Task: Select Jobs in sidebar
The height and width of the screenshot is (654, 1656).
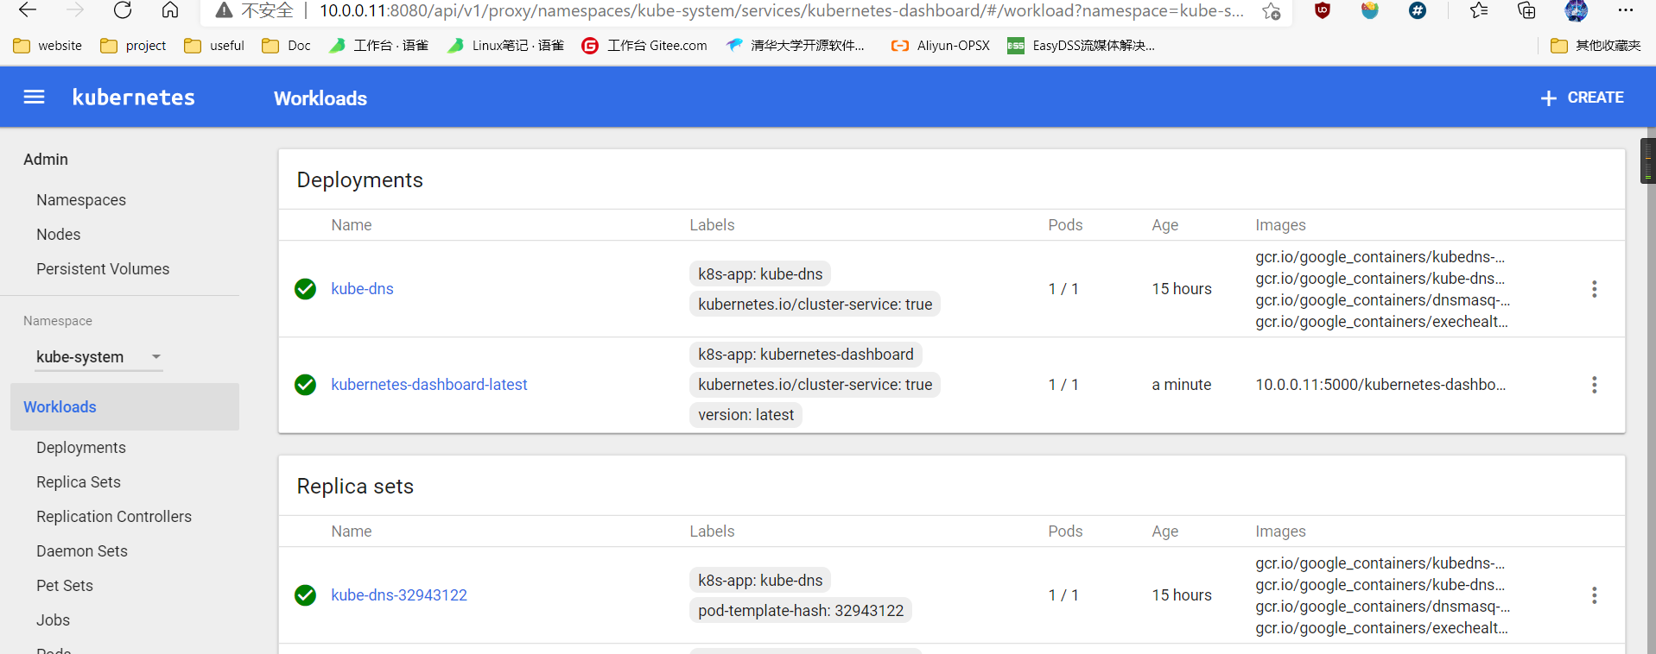Action: (x=53, y=620)
